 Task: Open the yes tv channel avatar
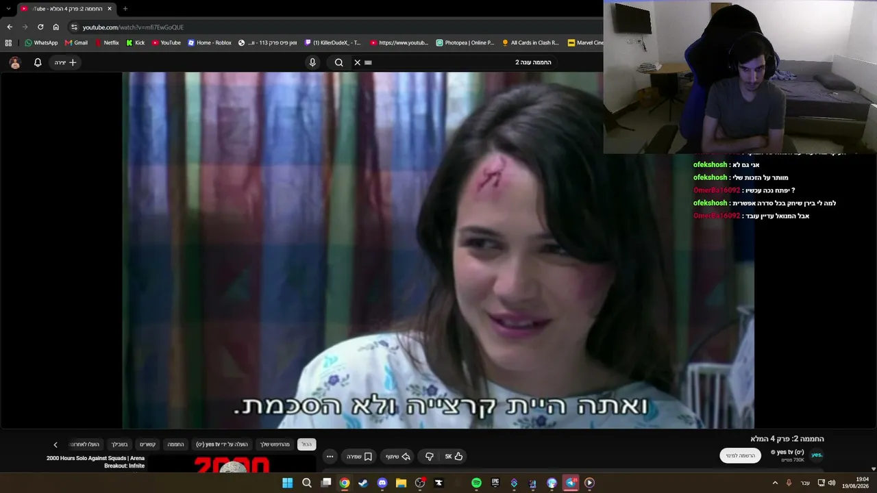pos(817,455)
